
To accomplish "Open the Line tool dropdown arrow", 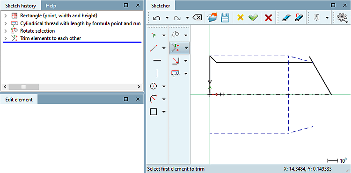I will tap(164, 48).
